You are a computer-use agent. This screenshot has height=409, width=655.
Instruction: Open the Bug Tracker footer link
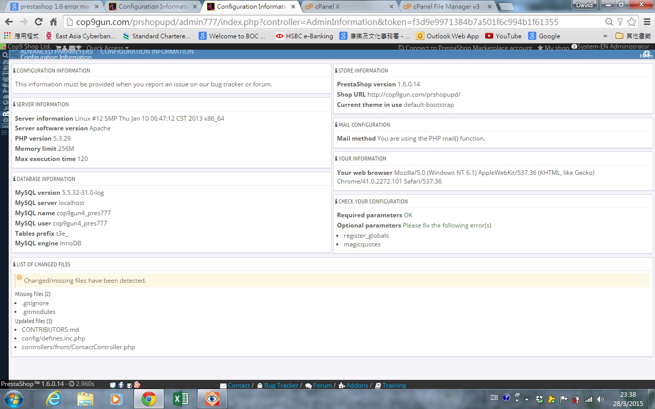(x=277, y=385)
